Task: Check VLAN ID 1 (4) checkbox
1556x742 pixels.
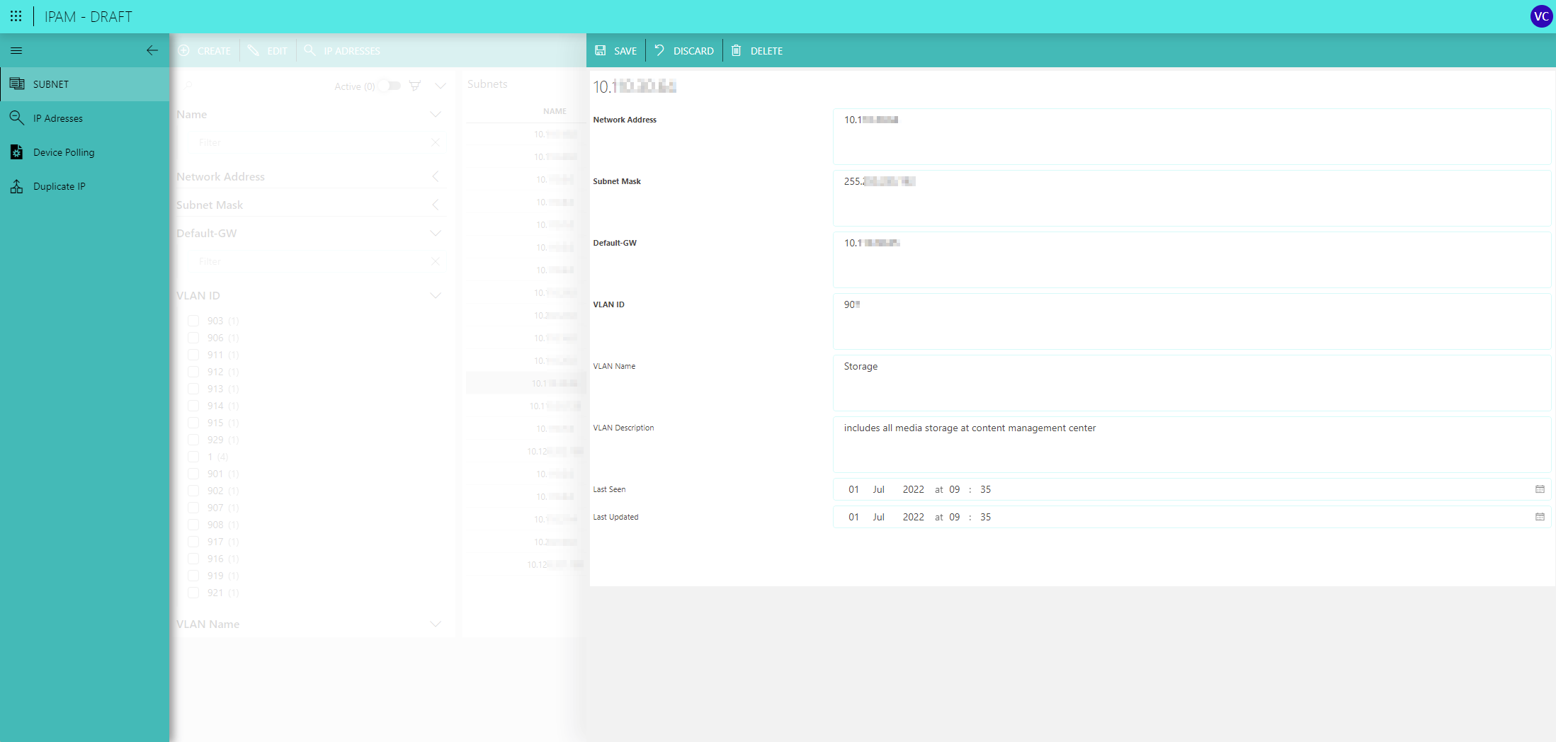Action: [193, 457]
